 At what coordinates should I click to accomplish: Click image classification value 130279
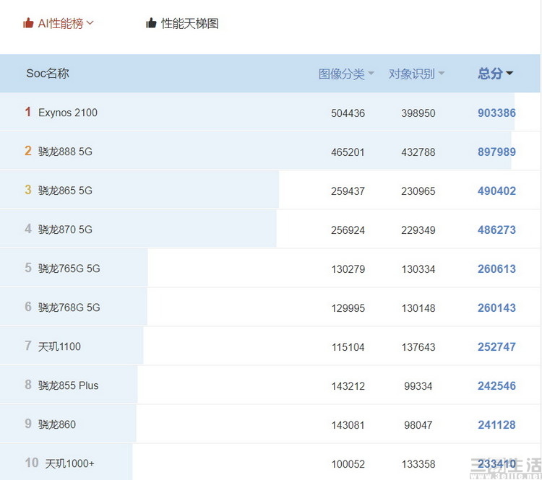(348, 269)
